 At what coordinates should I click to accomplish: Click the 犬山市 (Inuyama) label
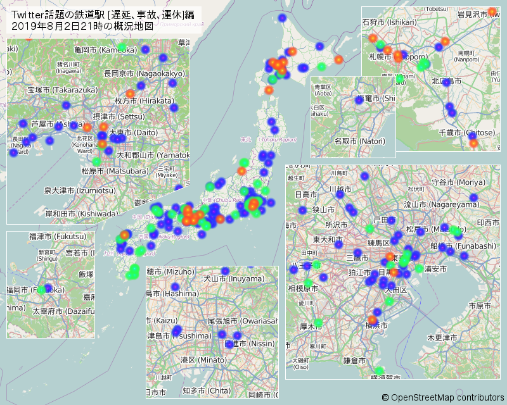coord(234,278)
